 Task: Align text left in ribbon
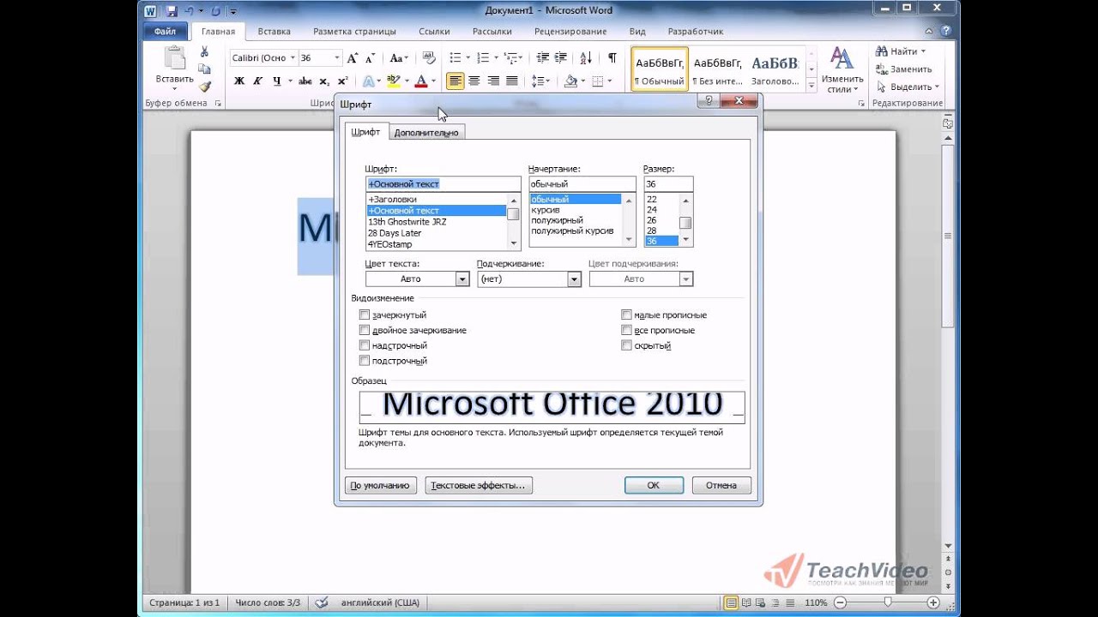tap(455, 81)
